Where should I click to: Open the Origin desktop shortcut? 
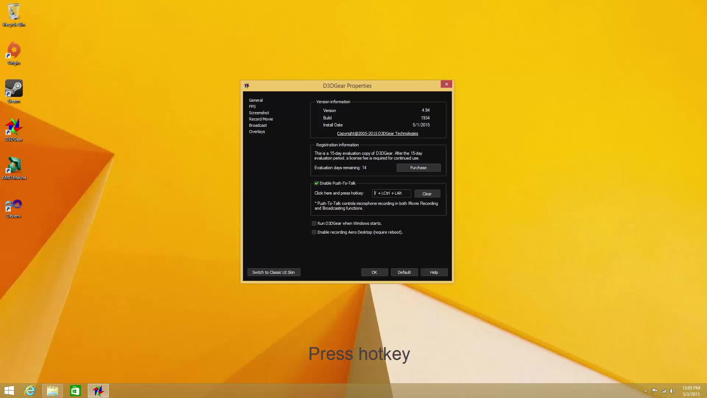point(14,50)
